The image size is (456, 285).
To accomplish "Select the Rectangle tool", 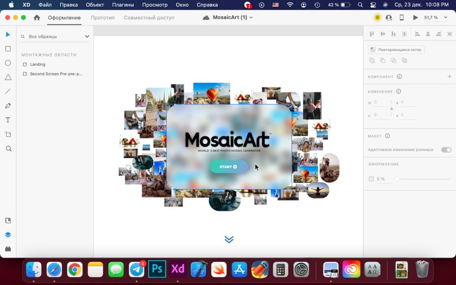I will coord(8,49).
